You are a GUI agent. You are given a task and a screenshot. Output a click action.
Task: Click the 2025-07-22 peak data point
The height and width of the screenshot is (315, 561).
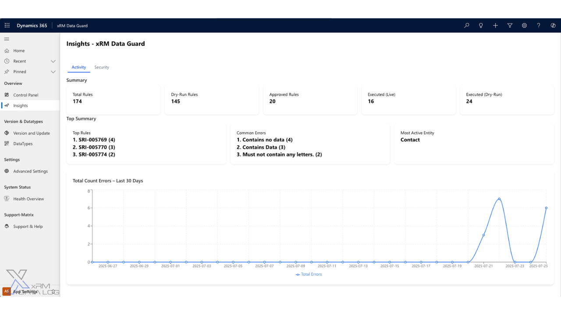(x=499, y=199)
